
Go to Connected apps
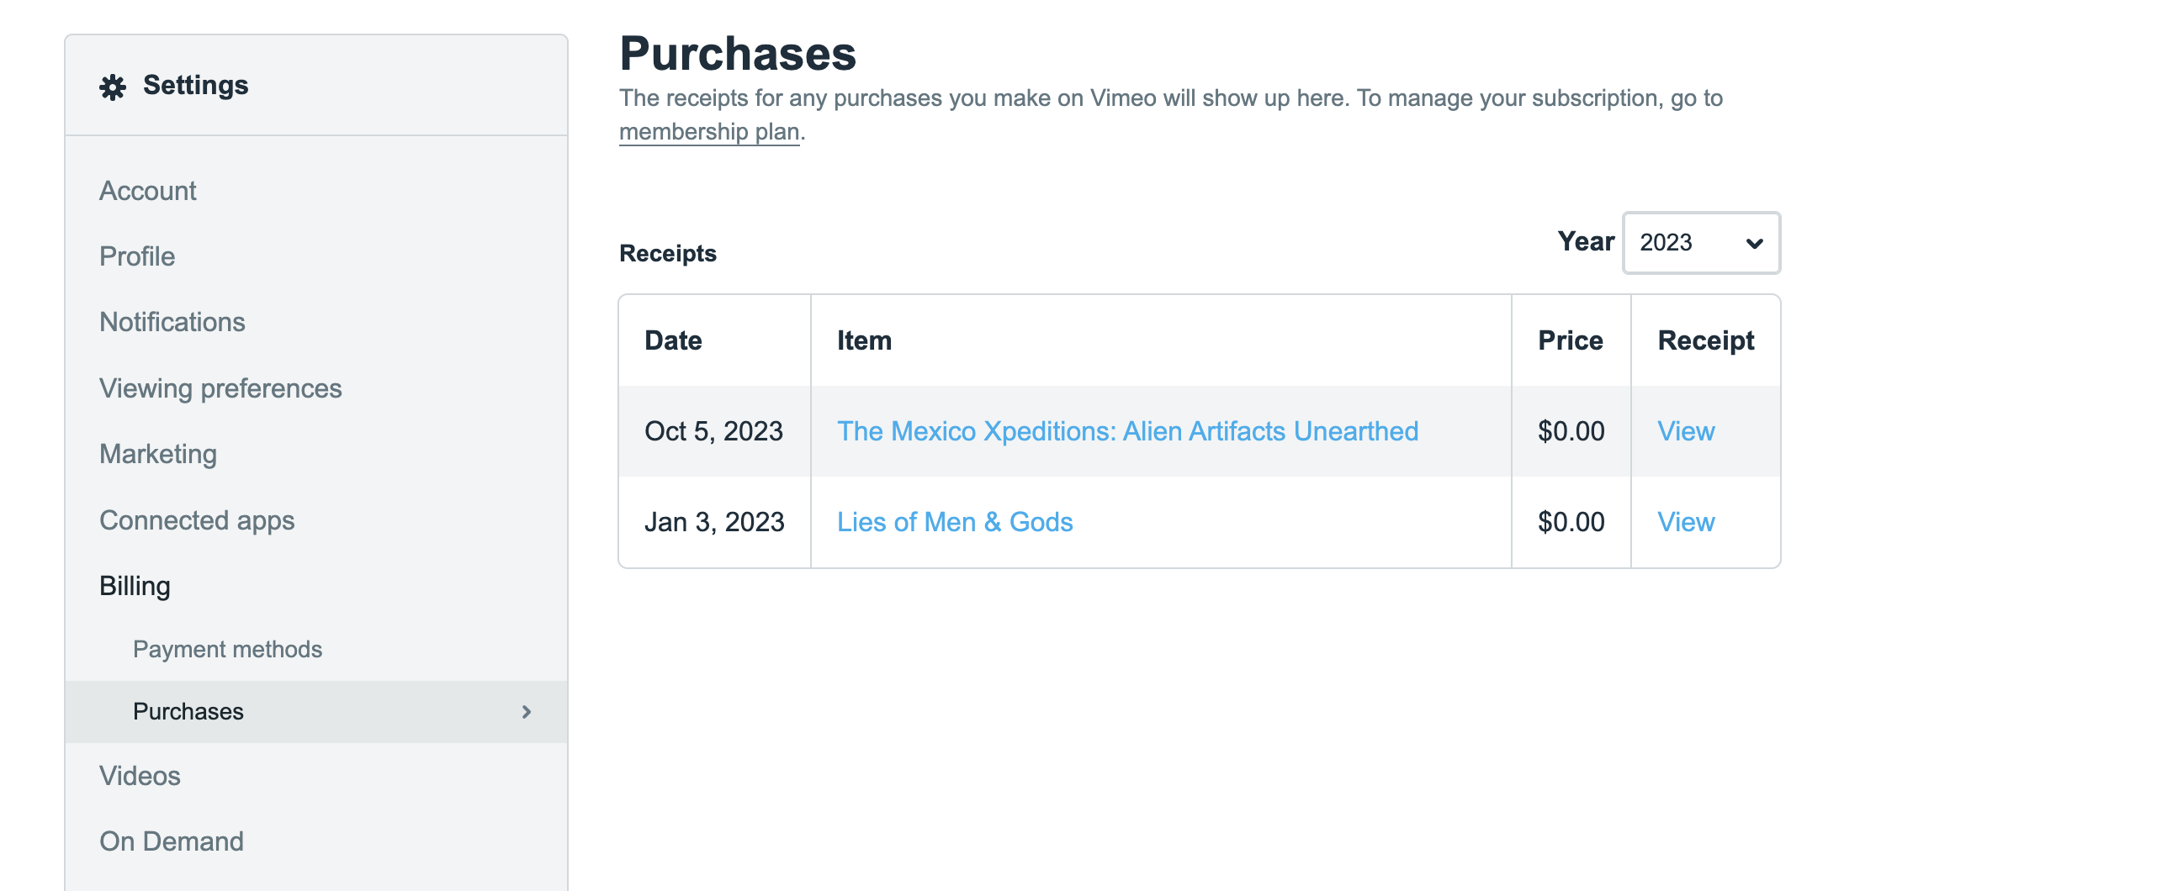(197, 520)
